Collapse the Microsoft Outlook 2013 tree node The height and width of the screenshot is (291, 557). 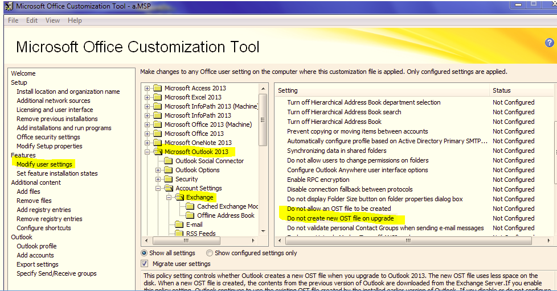click(147, 152)
